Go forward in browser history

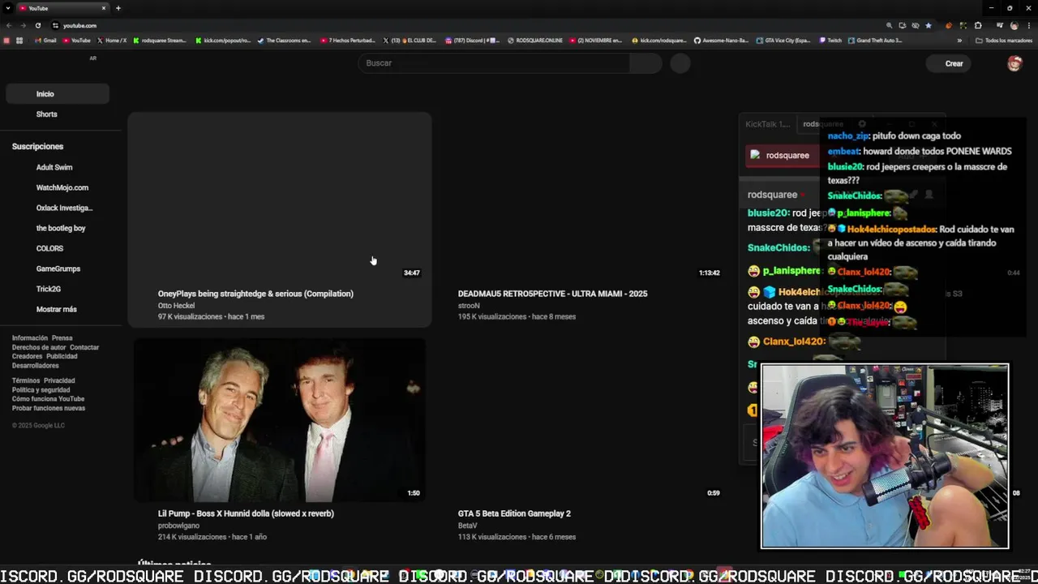point(23,25)
